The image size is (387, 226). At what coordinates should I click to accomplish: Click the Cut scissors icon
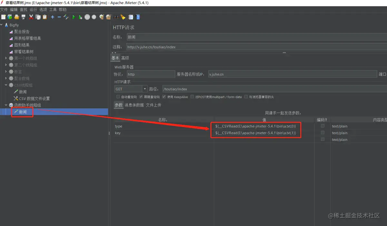(31, 17)
